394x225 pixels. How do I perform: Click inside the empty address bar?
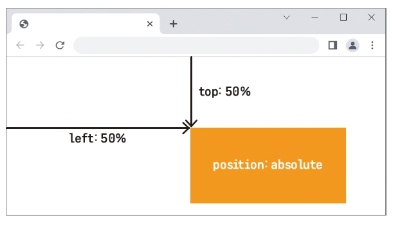tap(196, 45)
